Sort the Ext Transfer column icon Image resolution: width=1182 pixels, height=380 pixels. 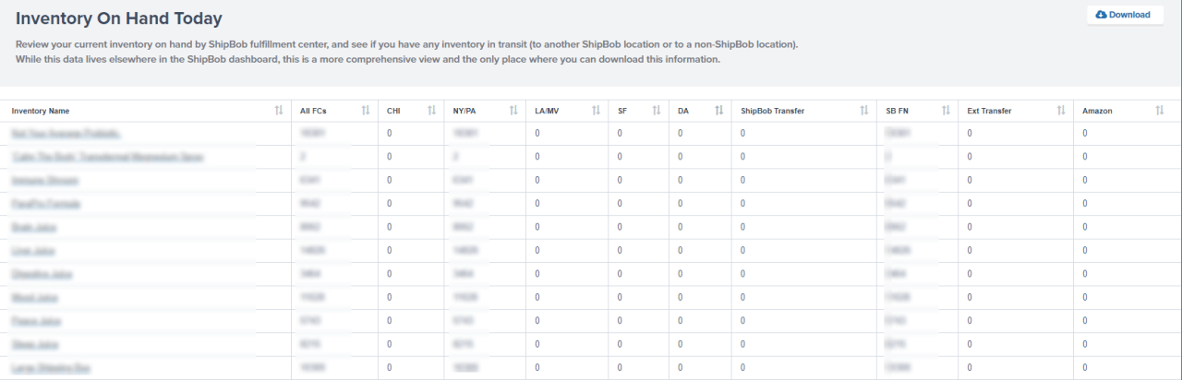click(1061, 111)
